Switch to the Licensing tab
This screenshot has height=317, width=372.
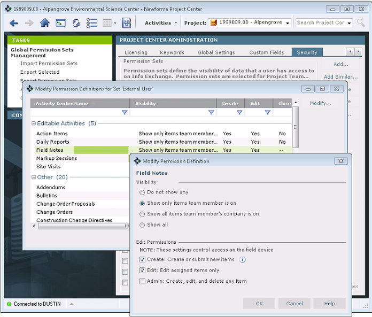pyautogui.click(x=136, y=52)
